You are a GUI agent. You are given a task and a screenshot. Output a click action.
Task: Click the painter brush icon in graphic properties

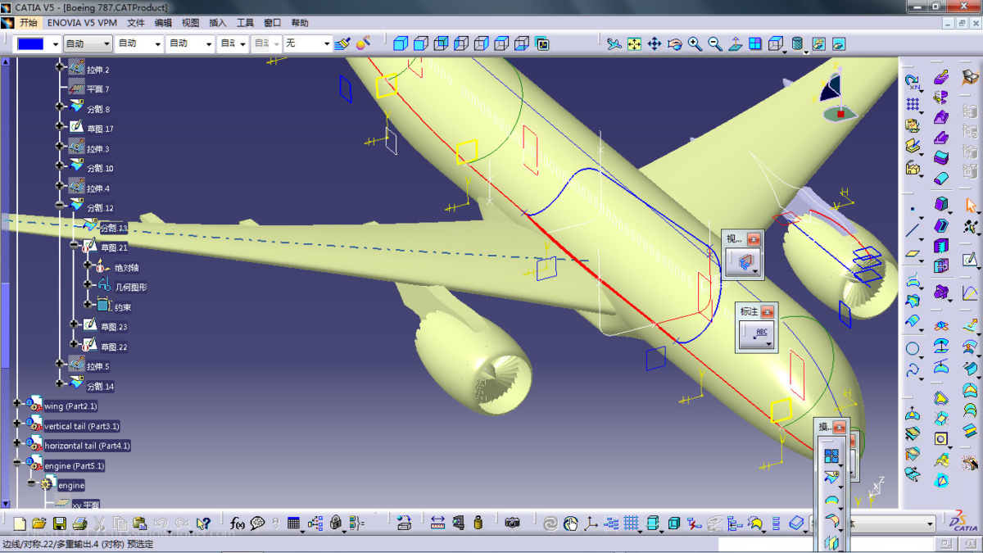[342, 43]
